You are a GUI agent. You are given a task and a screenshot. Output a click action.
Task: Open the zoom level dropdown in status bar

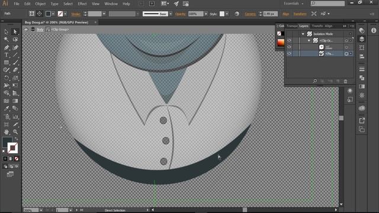coord(41,211)
